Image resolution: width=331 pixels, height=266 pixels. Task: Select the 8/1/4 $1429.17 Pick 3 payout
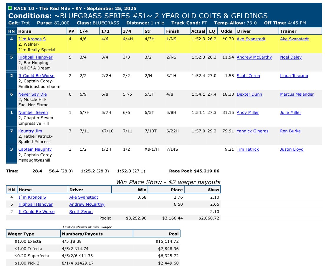[x=78, y=263]
